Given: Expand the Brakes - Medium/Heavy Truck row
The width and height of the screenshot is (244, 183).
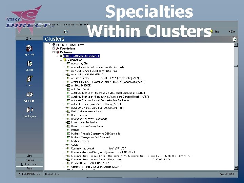Looking at the screenshot, I should (65, 126).
